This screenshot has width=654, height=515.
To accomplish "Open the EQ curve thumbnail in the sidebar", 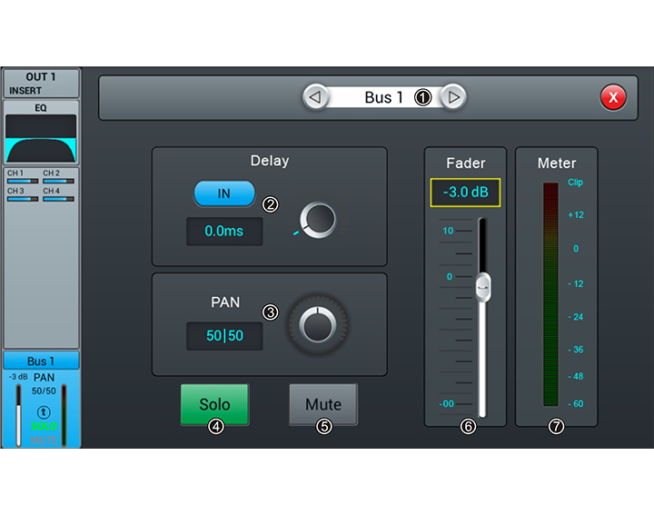I will click(41, 138).
